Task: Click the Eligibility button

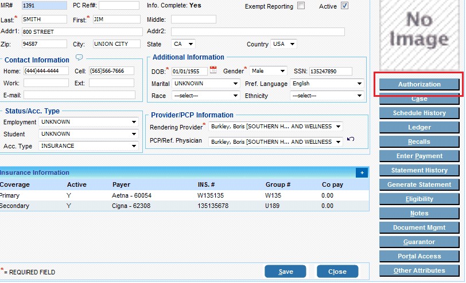Action: pos(419,199)
